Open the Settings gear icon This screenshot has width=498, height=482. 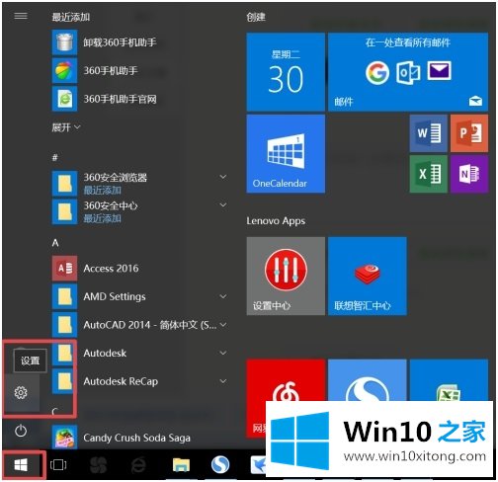(x=21, y=392)
